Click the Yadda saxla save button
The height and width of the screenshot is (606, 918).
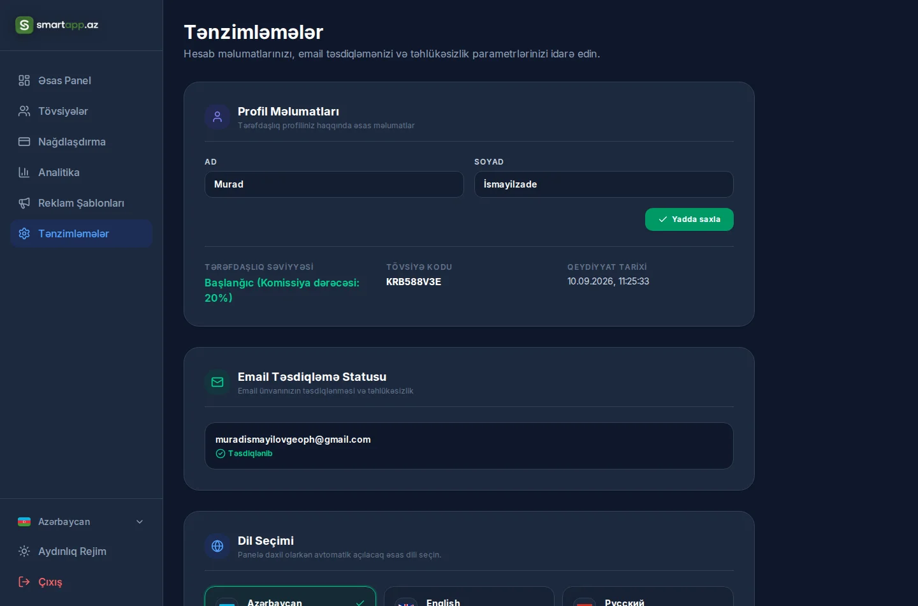pyautogui.click(x=689, y=219)
